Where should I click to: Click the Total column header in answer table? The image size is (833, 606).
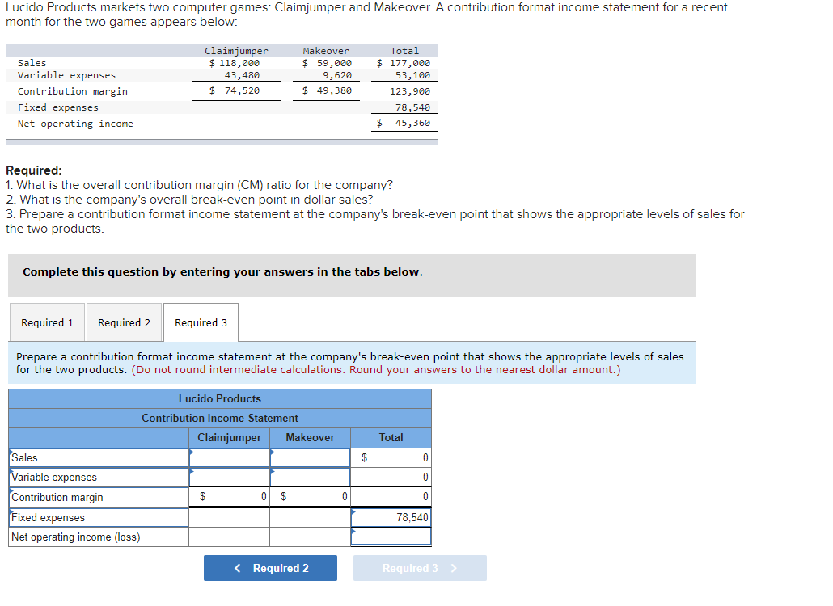pyautogui.click(x=391, y=438)
